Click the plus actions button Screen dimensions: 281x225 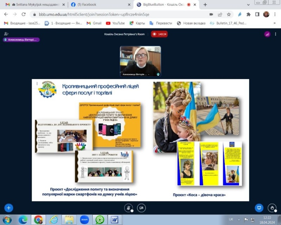point(9,208)
